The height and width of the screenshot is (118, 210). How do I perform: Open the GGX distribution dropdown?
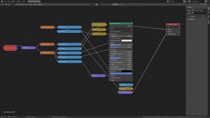pyautogui.click(x=121, y=29)
